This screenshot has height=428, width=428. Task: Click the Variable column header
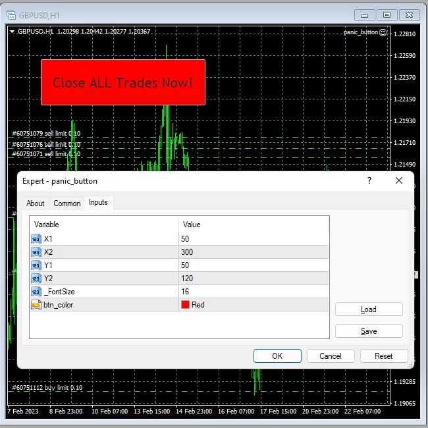pyautogui.click(x=104, y=225)
